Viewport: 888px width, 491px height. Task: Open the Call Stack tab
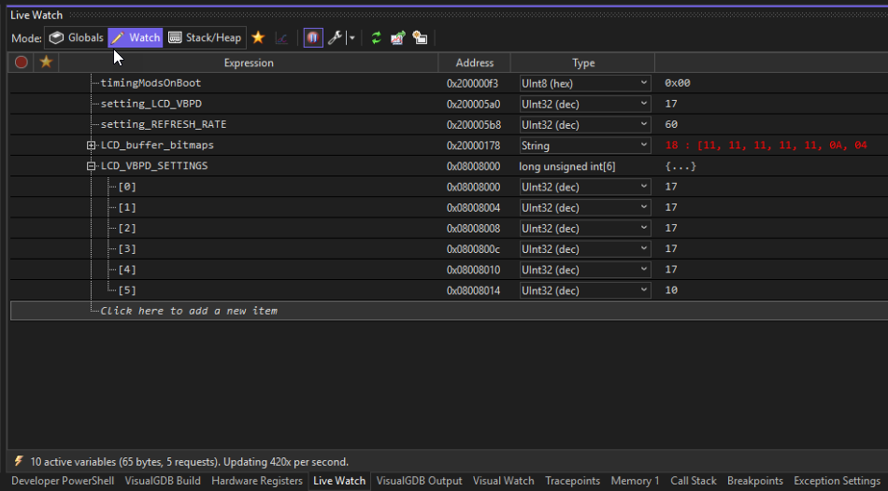click(694, 481)
